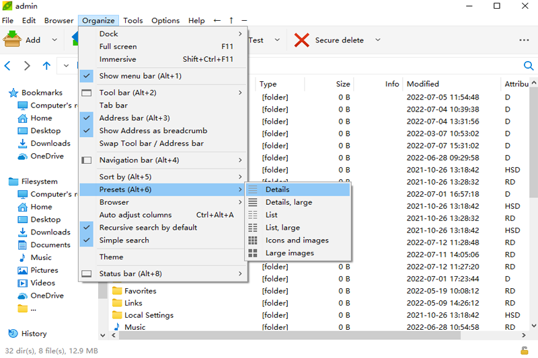The width and height of the screenshot is (538, 358).
Task: Sort by the Modified column header
Action: [x=423, y=84]
